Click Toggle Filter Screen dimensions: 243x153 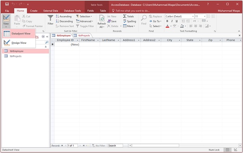85,26
